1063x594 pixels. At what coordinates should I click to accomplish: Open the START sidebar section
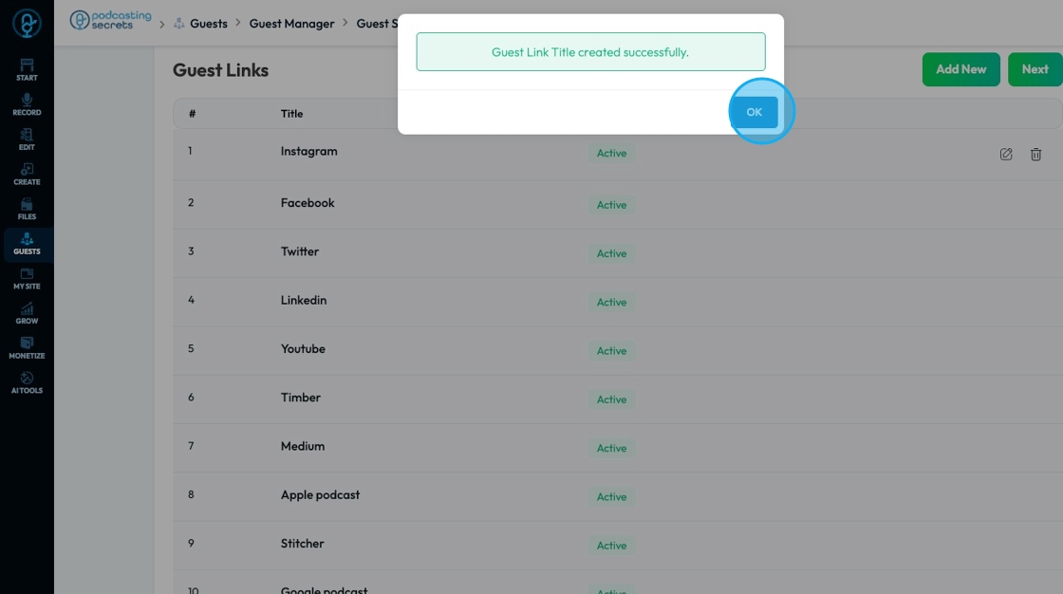tap(27, 70)
